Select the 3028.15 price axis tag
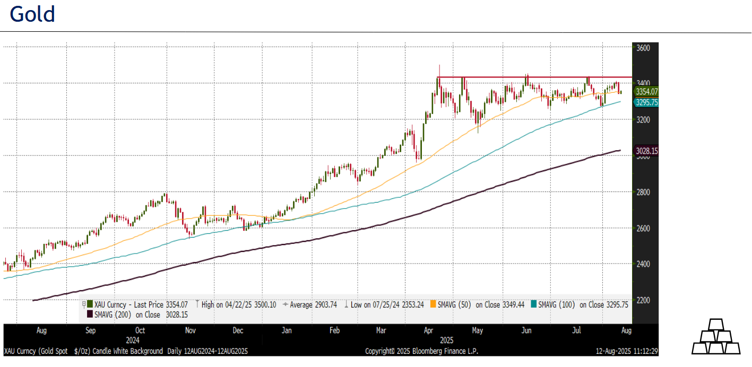This screenshot has width=752, height=367. click(646, 151)
